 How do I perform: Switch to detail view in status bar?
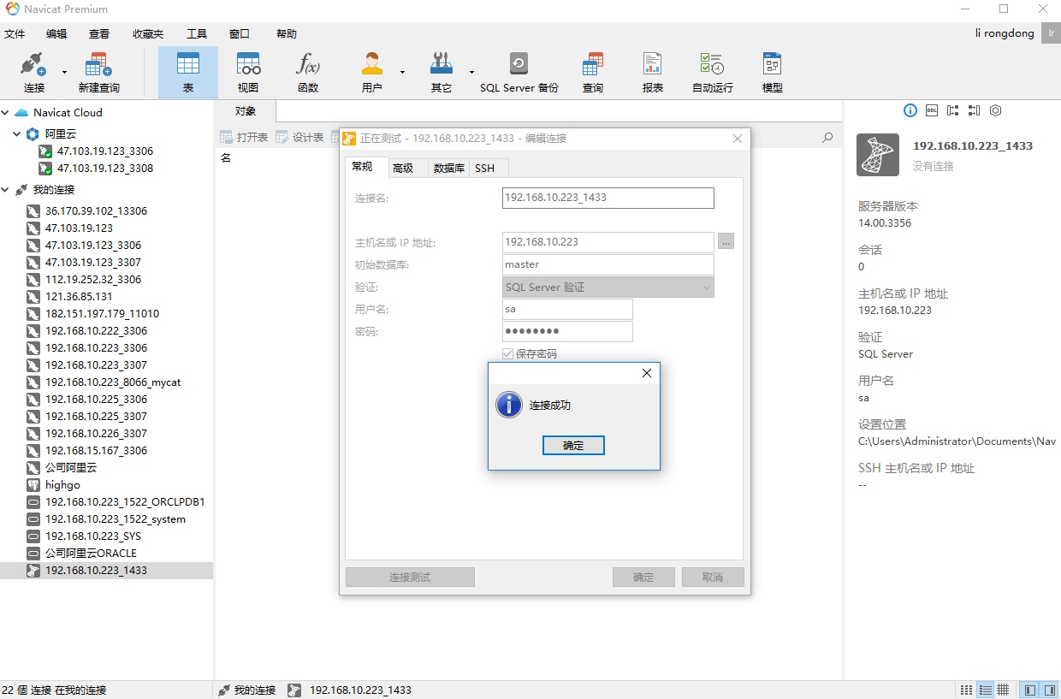pyautogui.click(x=985, y=690)
